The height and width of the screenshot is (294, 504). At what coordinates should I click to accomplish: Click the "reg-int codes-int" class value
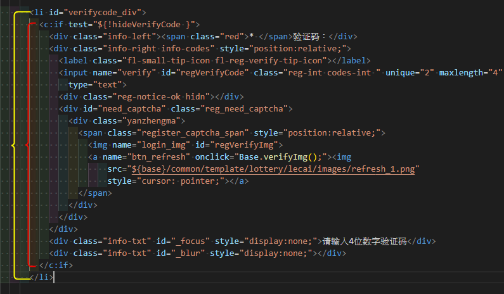tap(332, 73)
